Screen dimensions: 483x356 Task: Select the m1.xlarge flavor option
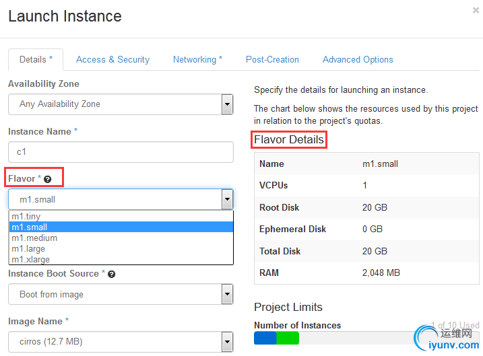pos(30,259)
